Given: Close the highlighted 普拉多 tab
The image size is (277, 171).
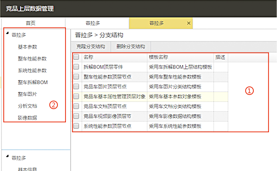Looking at the screenshot, I should pyautogui.click(x=189, y=23).
